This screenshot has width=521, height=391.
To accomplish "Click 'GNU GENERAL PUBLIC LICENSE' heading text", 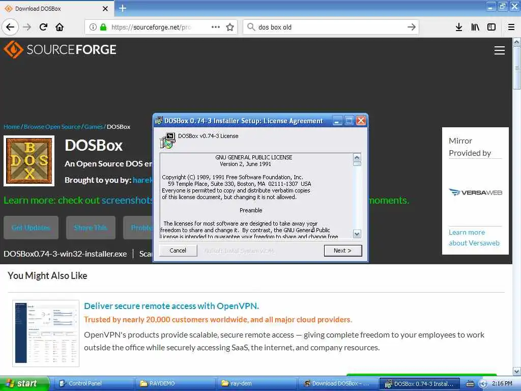I will coord(254,157).
